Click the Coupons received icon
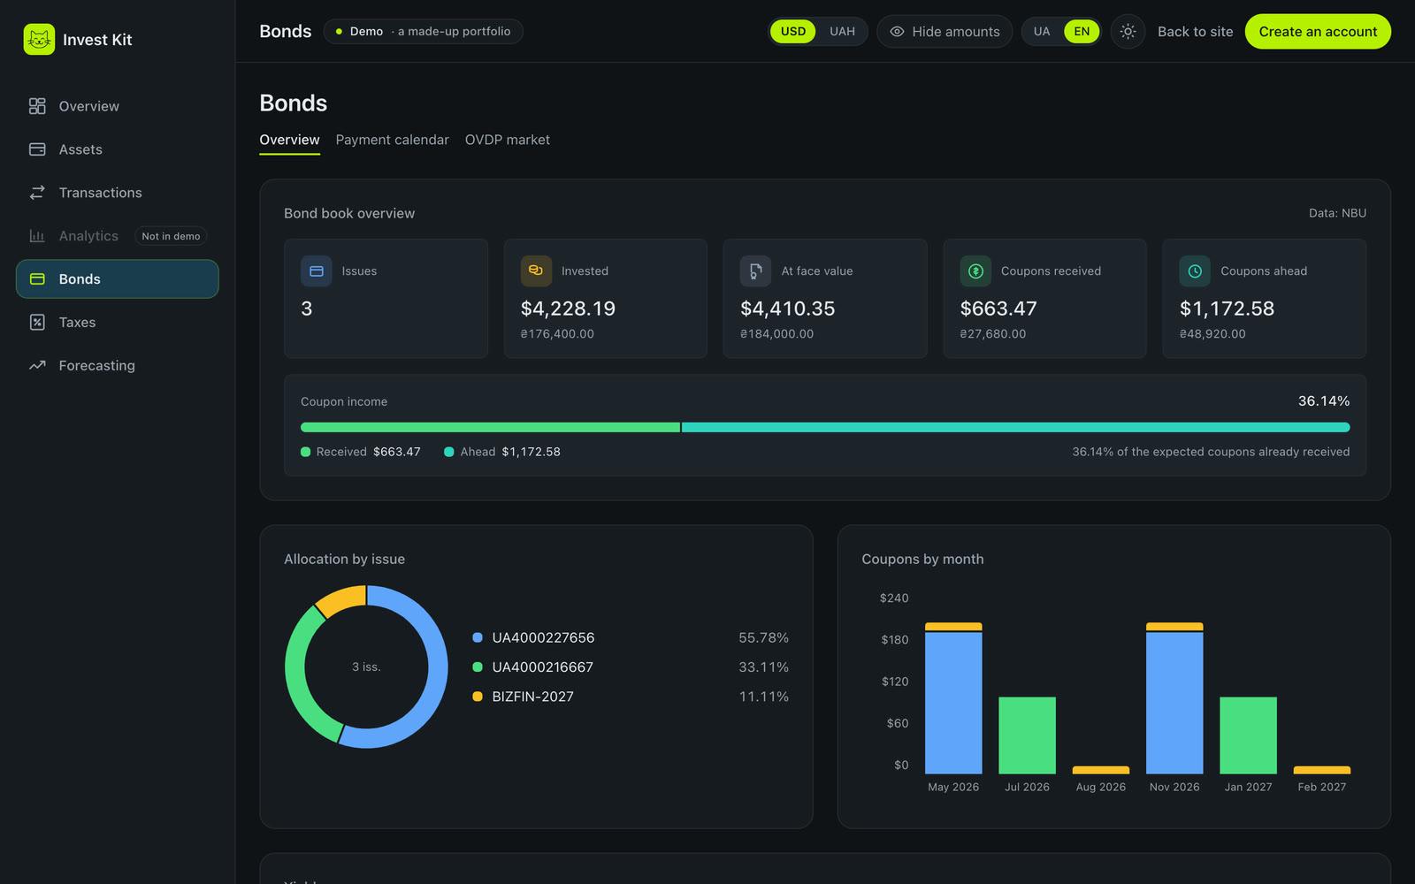The image size is (1415, 884). pos(975,271)
